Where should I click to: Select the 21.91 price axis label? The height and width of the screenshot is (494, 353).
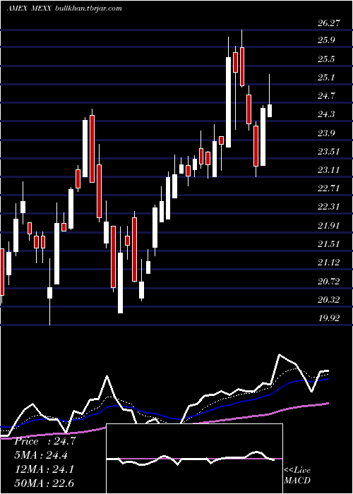[x=329, y=225]
